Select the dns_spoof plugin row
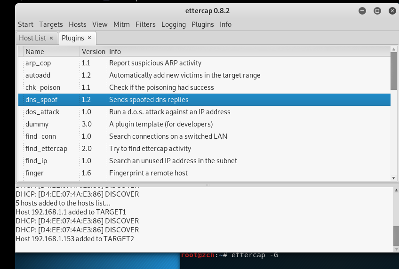Screen dimensions: 399x269 pyautogui.click(x=204, y=100)
